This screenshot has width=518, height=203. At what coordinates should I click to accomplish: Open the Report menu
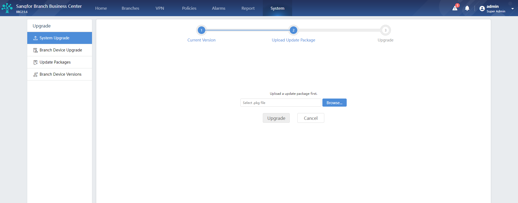(248, 8)
